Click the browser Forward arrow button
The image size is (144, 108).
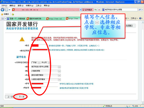click(6, 10)
